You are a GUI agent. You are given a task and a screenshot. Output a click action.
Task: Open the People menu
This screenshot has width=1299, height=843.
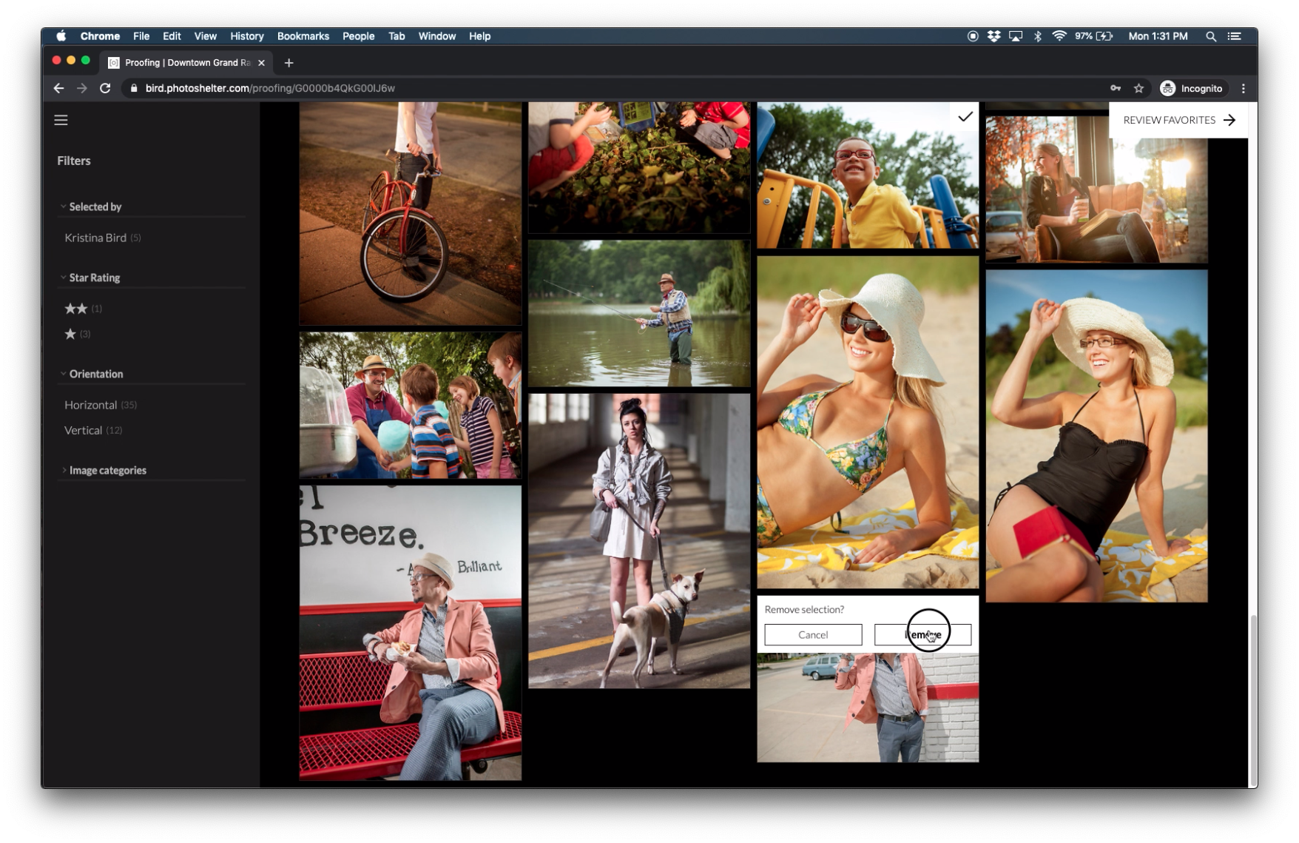[x=358, y=36]
